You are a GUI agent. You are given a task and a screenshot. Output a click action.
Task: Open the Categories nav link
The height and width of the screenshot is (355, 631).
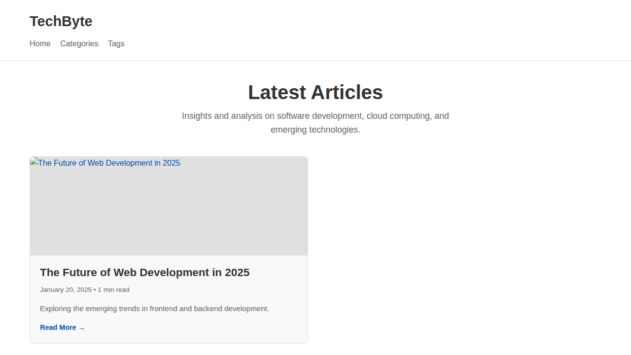click(x=79, y=43)
